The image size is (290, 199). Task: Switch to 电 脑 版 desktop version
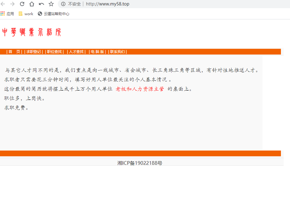[97, 52]
